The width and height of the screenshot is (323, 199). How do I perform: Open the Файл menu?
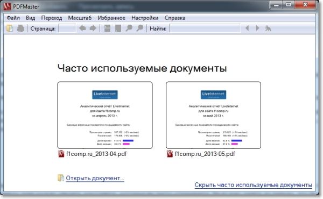13,18
